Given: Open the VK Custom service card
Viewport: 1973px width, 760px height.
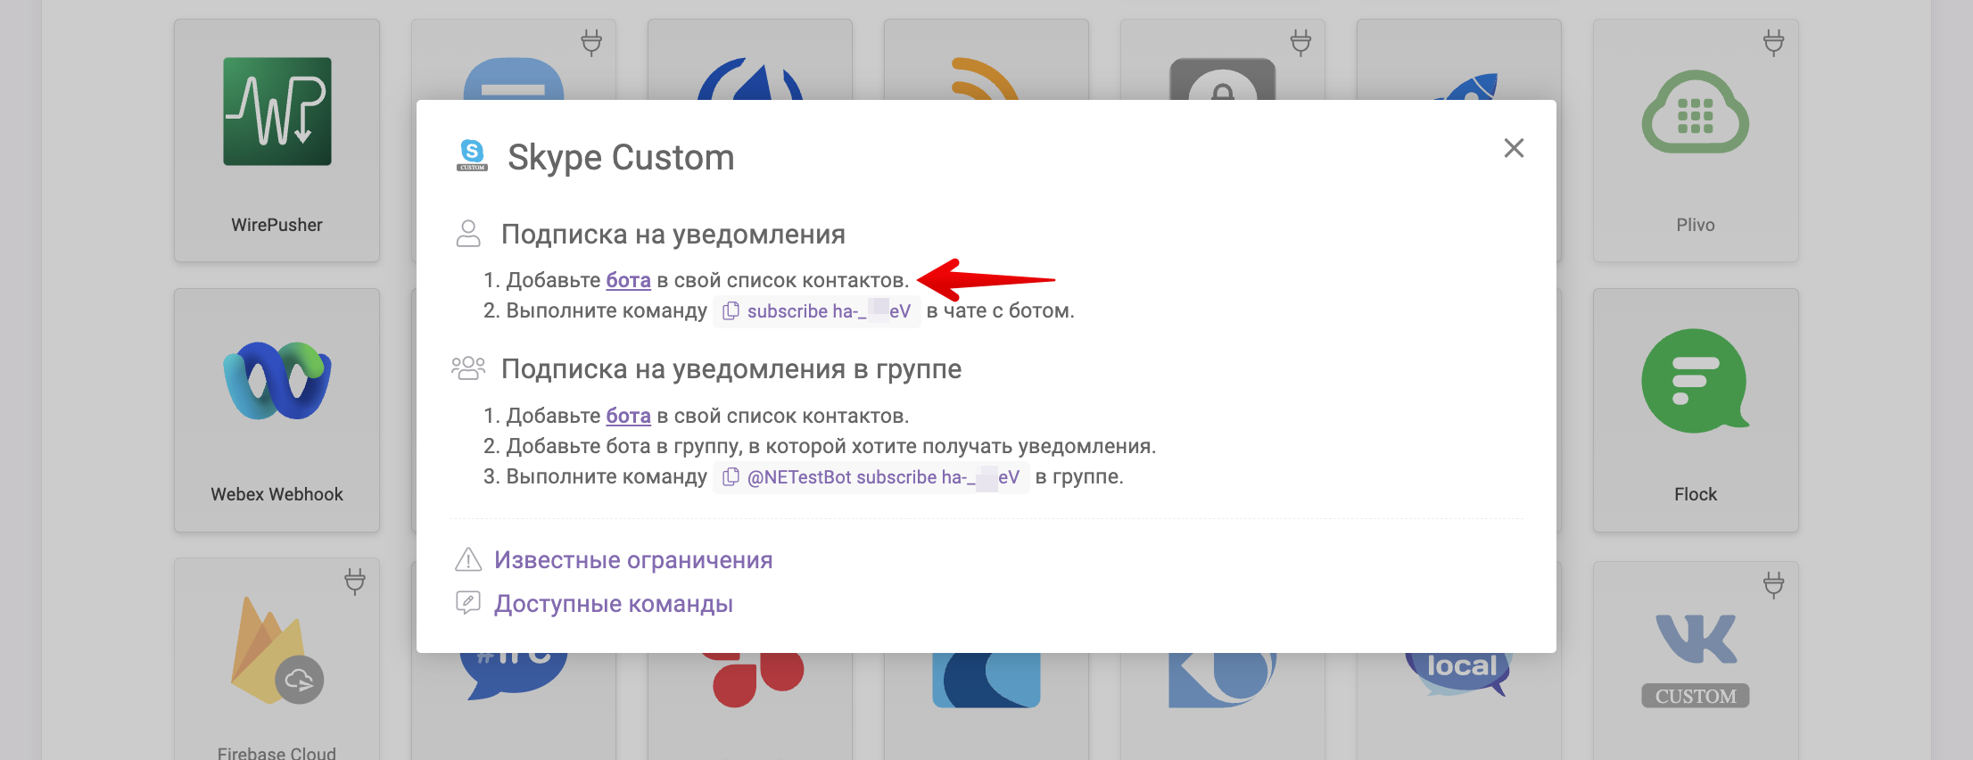Looking at the screenshot, I should (x=1696, y=659).
